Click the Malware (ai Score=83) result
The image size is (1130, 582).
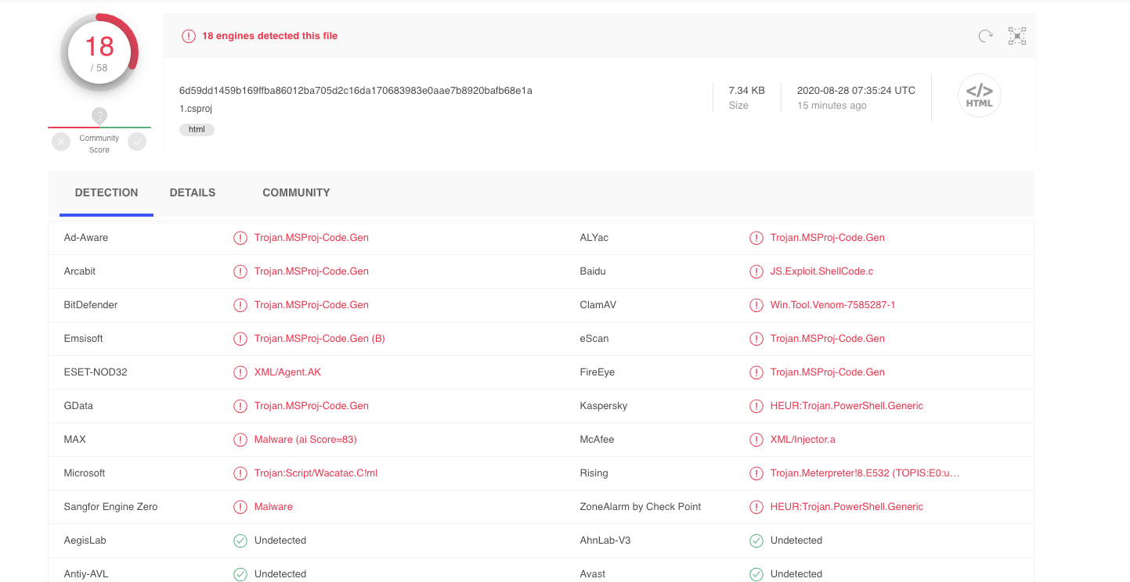(x=305, y=440)
